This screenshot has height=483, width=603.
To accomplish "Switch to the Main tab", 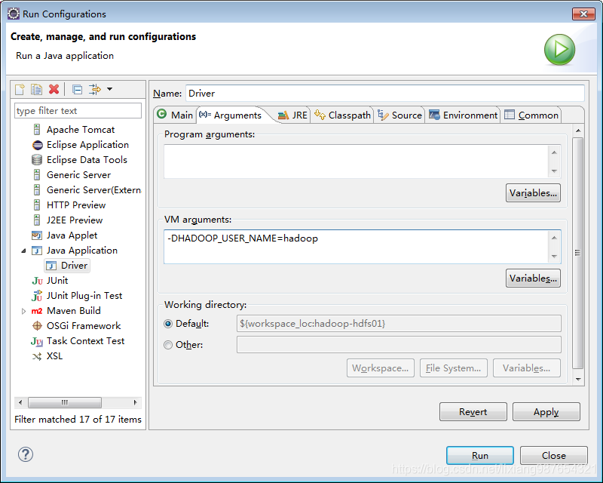I will pos(175,115).
